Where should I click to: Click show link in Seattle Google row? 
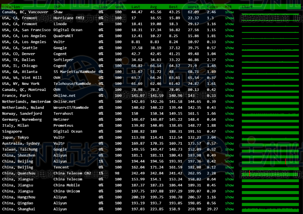pos(229,48)
